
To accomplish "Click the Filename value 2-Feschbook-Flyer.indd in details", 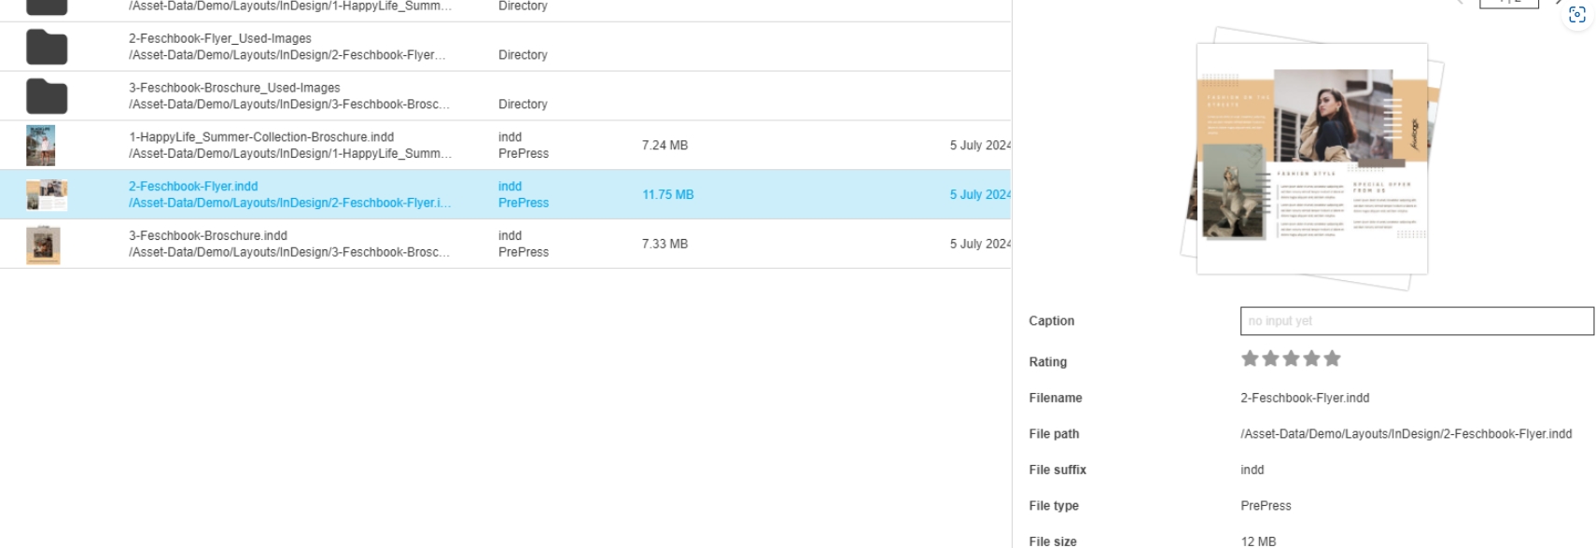I will coord(1305,399).
